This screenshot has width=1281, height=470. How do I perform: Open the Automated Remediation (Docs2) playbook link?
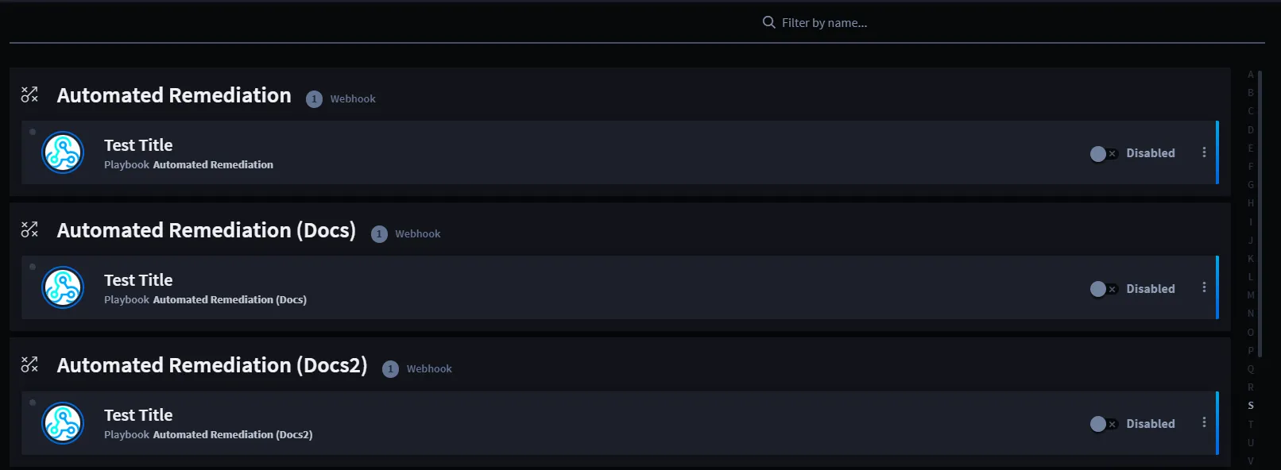pos(233,435)
